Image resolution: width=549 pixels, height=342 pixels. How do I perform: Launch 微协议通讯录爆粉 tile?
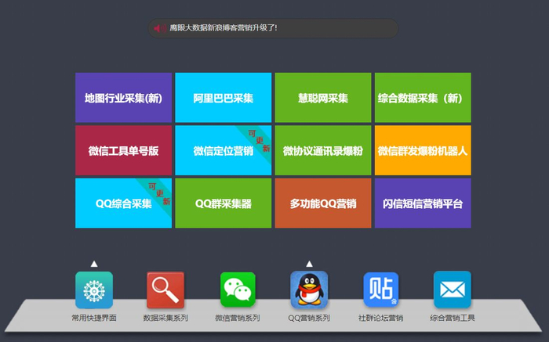point(323,150)
